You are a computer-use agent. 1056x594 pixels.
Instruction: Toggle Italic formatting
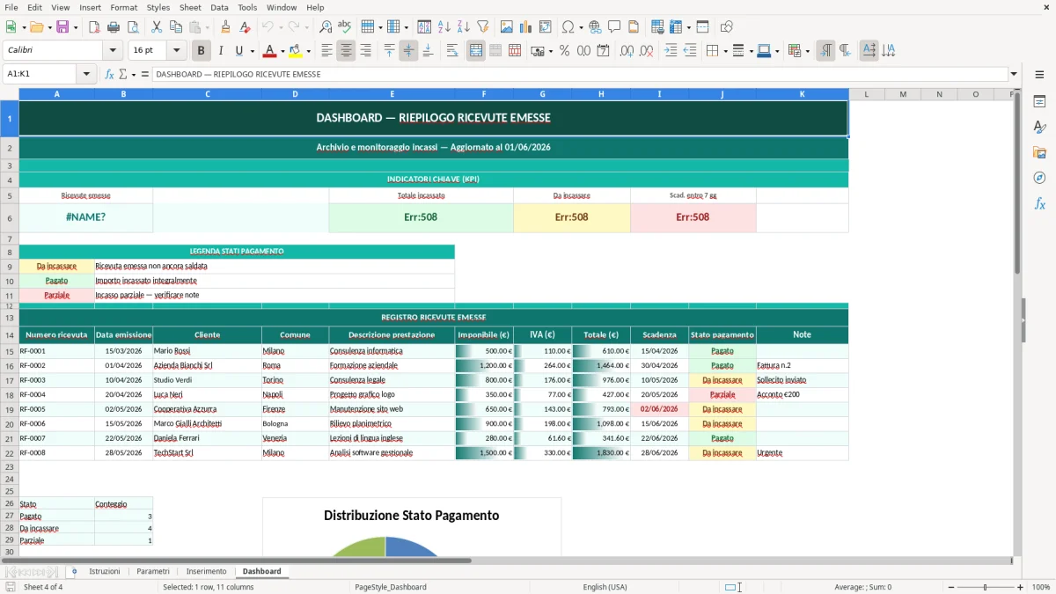click(x=221, y=51)
